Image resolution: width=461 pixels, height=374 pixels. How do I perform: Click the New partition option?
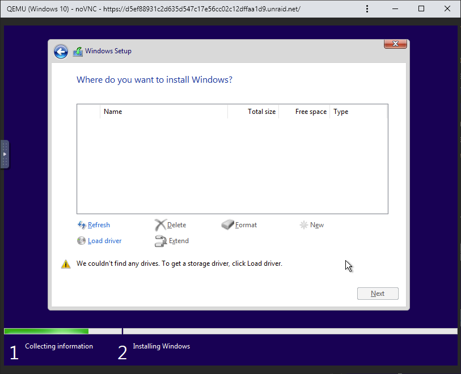(317, 225)
